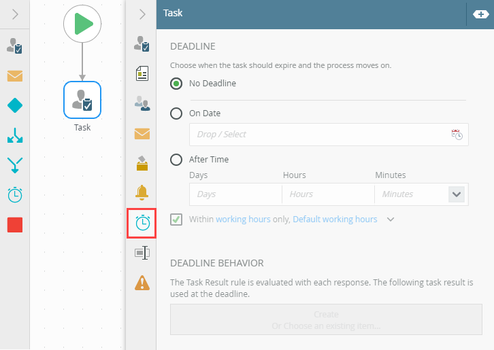Toggle the context browser icon in Task header

click(x=481, y=14)
